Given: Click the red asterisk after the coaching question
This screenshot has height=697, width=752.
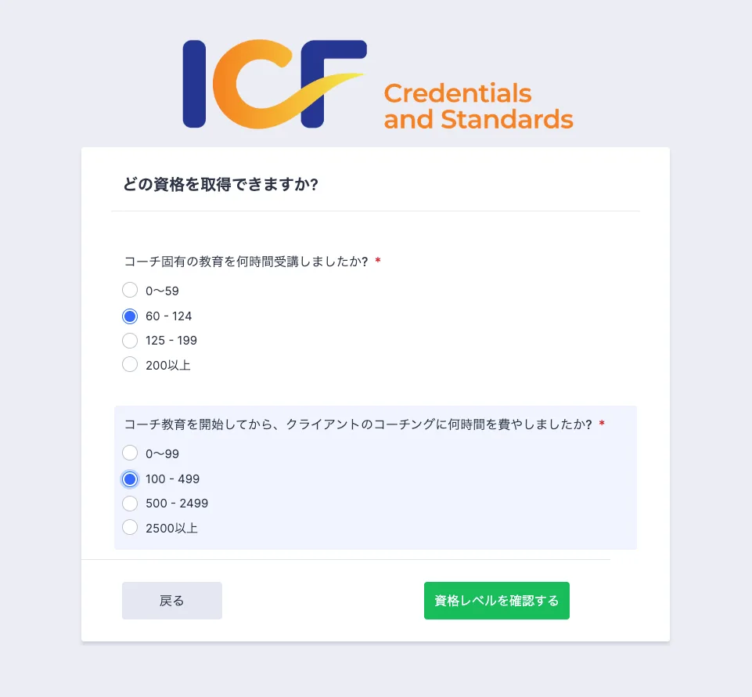Looking at the screenshot, I should pyautogui.click(x=602, y=424).
